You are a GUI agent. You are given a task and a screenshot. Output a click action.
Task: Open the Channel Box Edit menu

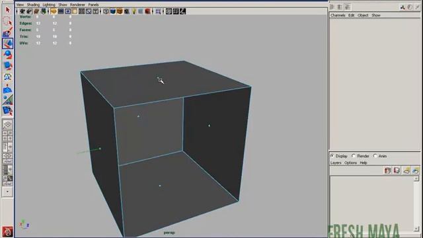pyautogui.click(x=351, y=15)
